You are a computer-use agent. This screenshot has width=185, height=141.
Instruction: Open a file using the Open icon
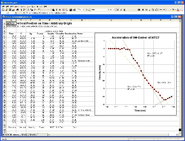coord(6,10)
